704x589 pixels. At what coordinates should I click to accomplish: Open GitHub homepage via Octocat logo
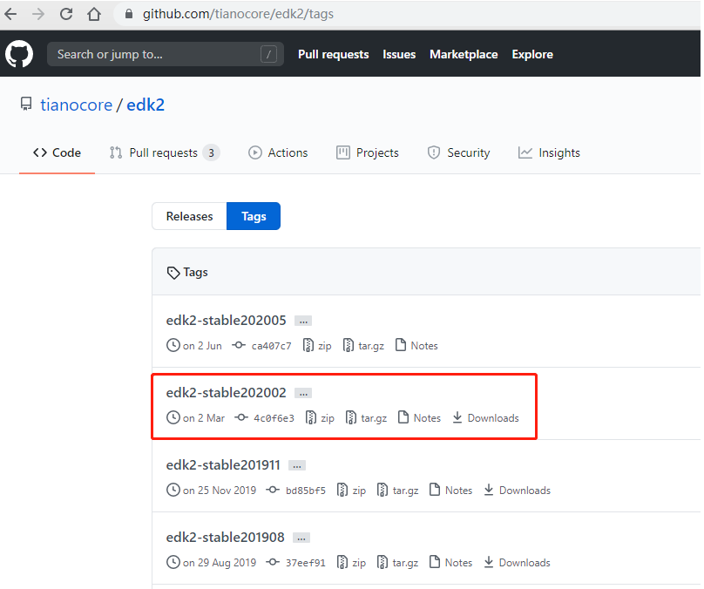click(19, 54)
